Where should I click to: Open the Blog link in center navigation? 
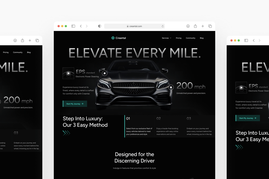tap(202, 38)
